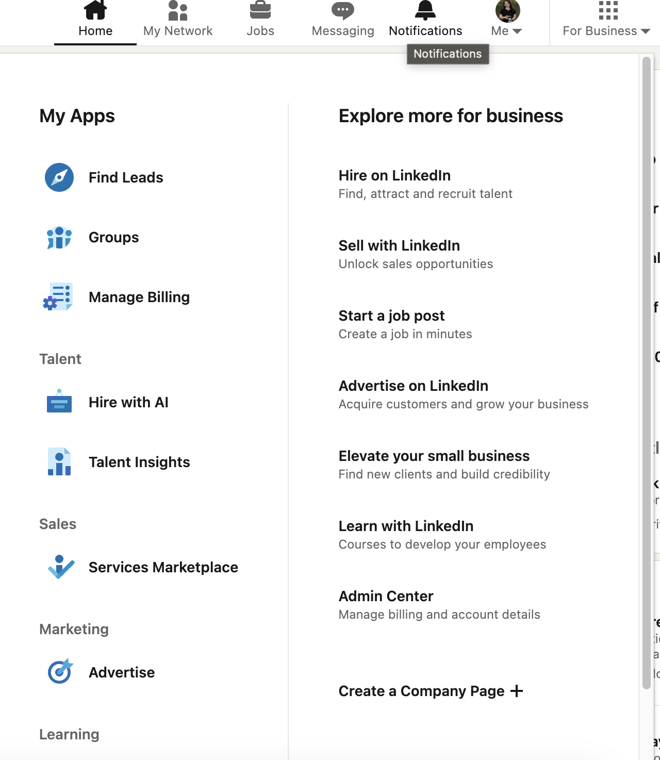Open Talent Insights link

139,462
